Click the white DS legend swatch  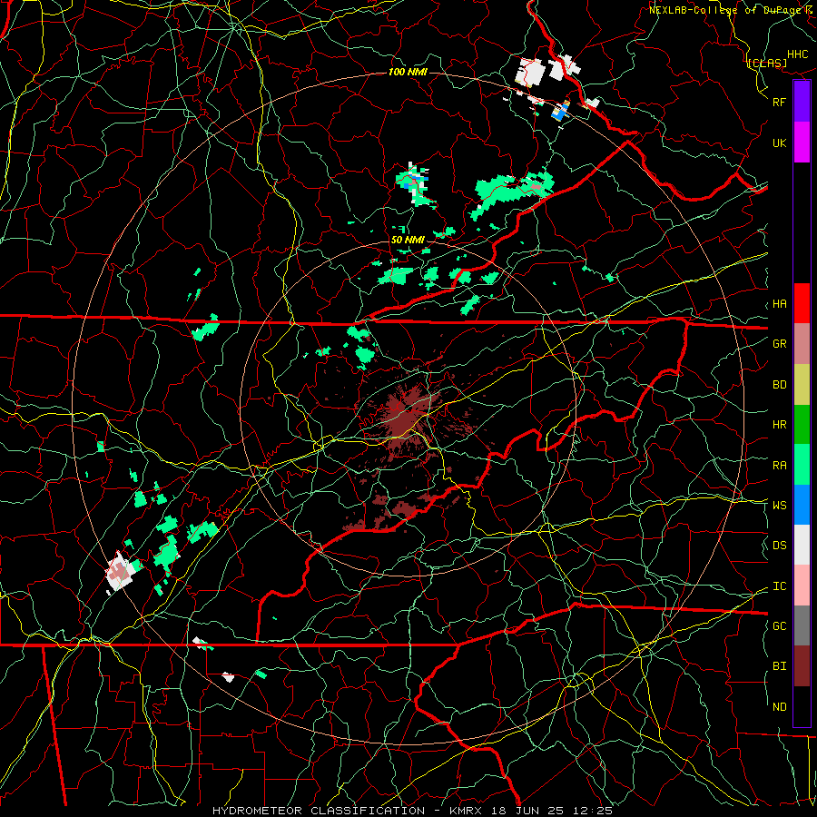802,545
